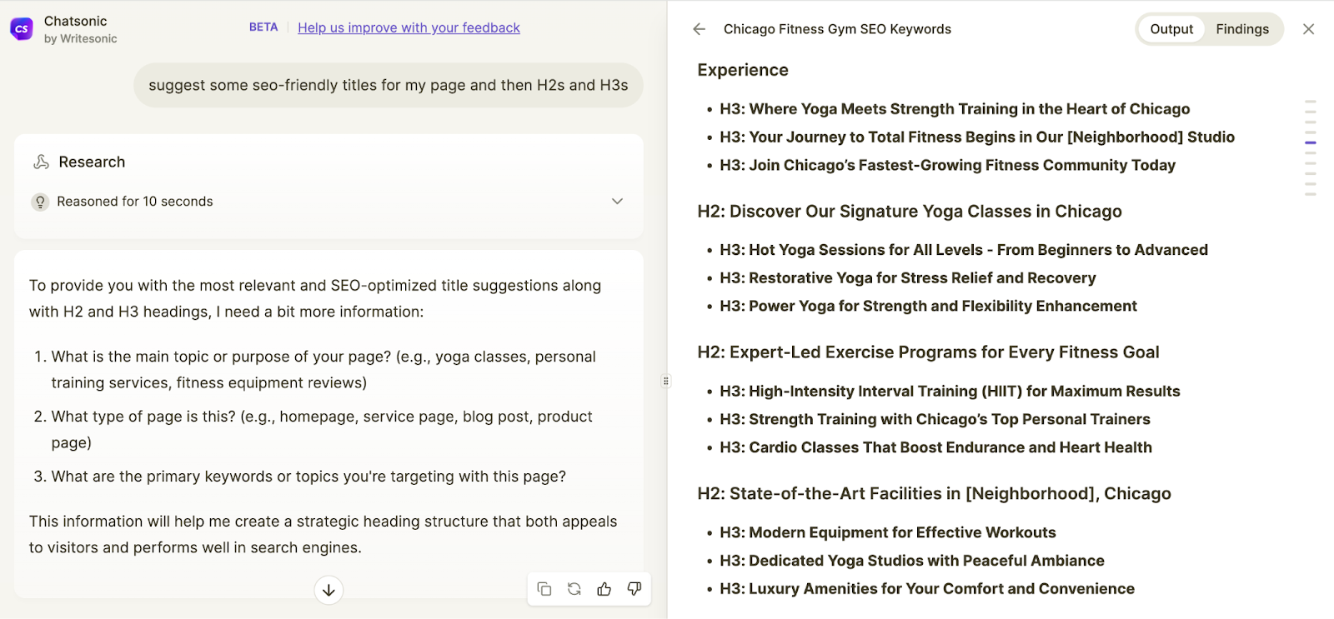Click the panel divider resize handle
This screenshot has width=1334, height=619.
tap(666, 381)
